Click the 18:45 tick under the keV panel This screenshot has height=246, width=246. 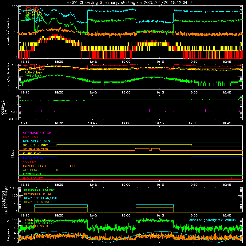click(x=93, y=62)
